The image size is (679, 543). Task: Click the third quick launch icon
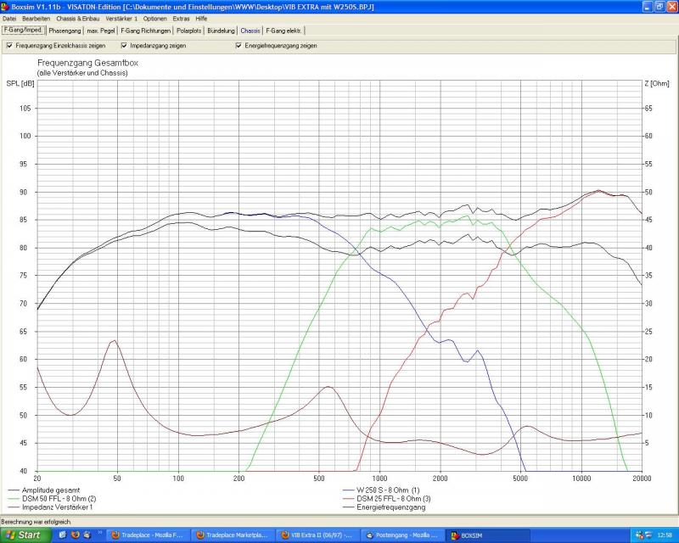click(x=87, y=535)
